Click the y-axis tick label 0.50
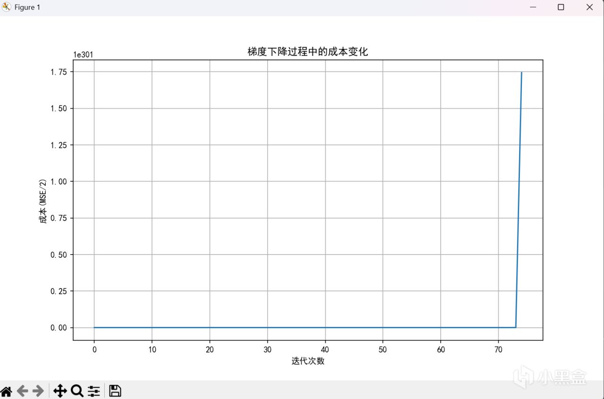 pos(59,255)
